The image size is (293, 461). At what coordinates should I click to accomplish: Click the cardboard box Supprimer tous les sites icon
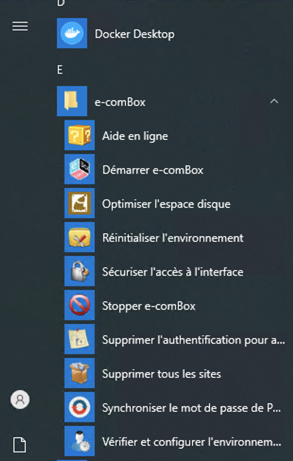[79, 373]
